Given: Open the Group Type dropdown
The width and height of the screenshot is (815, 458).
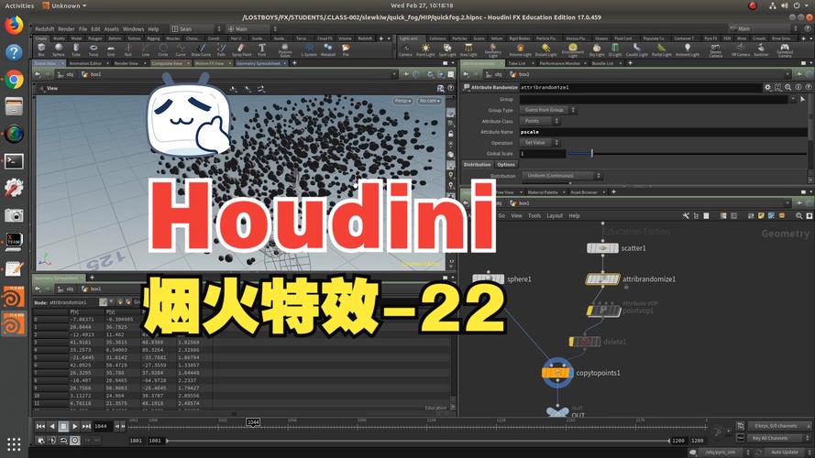Looking at the screenshot, I should pyautogui.click(x=548, y=110).
